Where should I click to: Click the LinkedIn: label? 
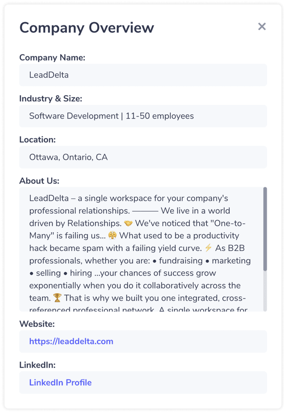(x=38, y=365)
